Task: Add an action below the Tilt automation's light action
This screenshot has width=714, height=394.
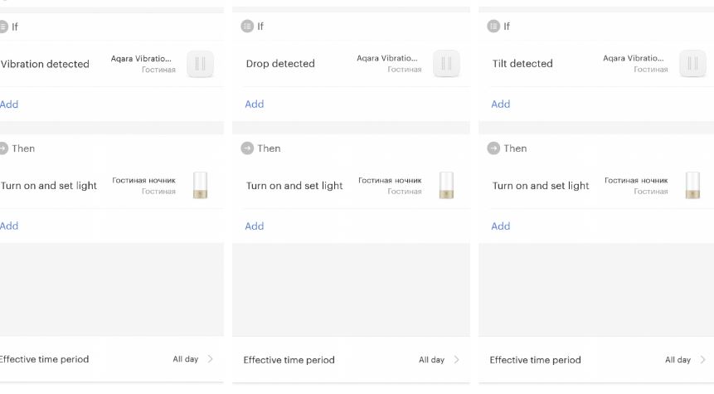Action: [501, 226]
